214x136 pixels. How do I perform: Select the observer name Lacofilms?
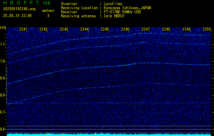click(x=113, y=4)
